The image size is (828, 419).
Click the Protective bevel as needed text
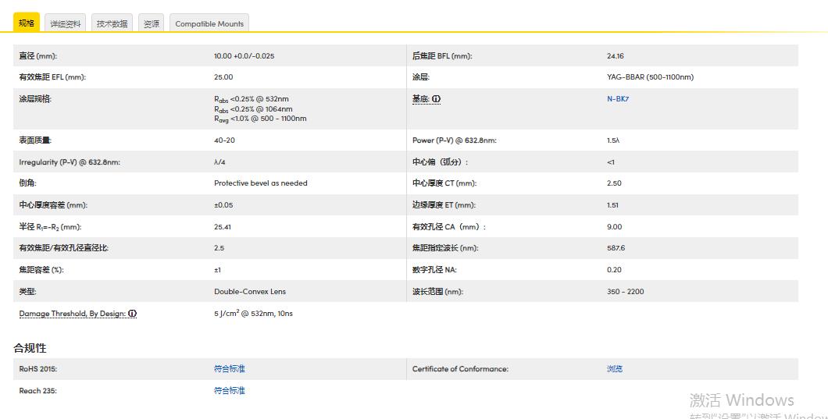[x=260, y=183]
